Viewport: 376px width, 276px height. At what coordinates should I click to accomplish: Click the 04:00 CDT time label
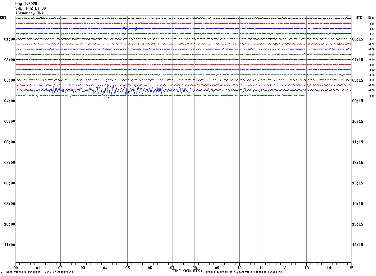[x=9, y=101]
